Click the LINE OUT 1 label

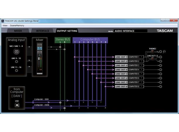pos(121,57)
